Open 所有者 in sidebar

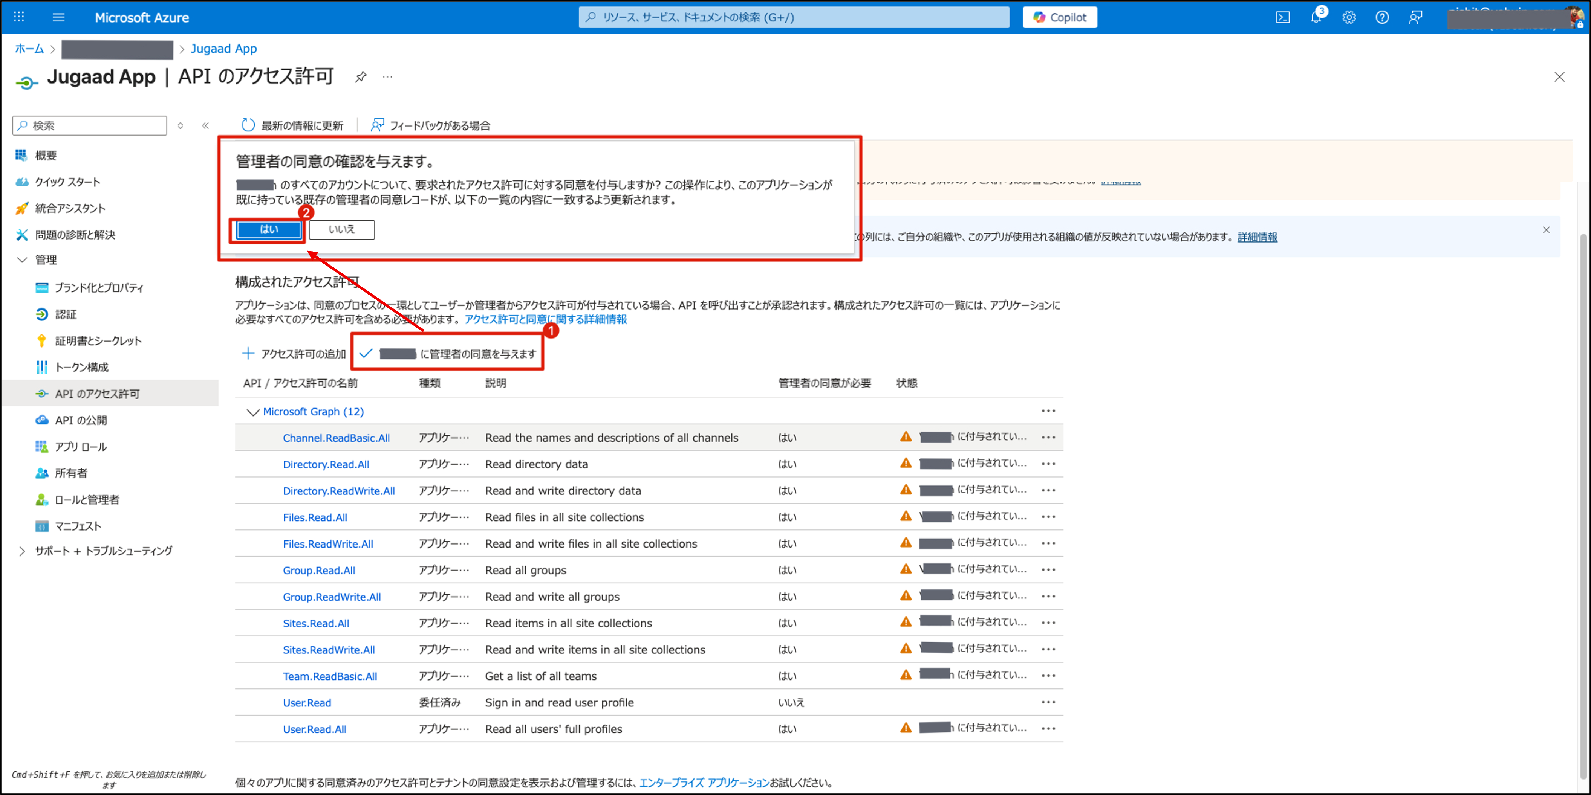tap(71, 473)
